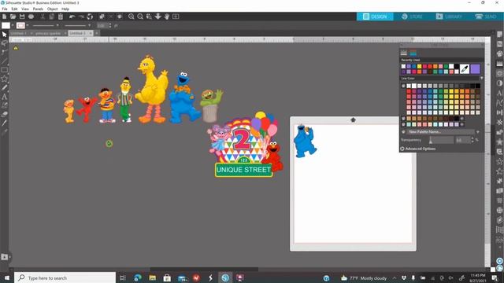
Task: Open the line color dropdown arrow in the top toolbar
Action: click(28, 25)
